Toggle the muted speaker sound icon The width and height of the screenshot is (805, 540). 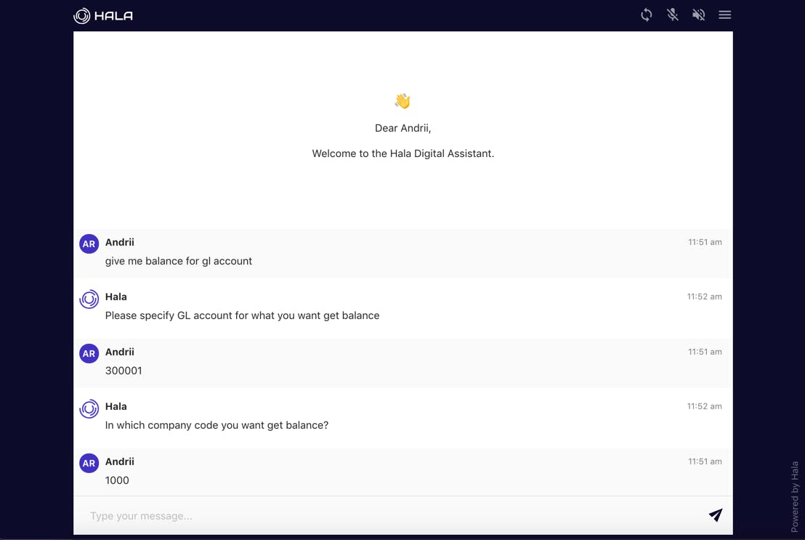pos(698,15)
